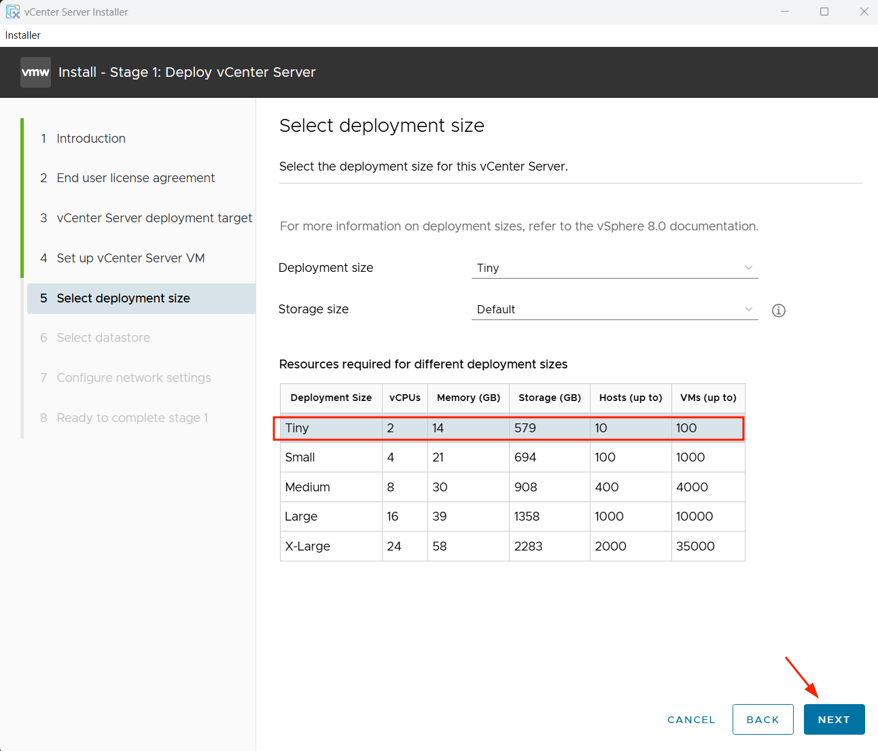Click vCPUs value 24 in X-Large row
The width and height of the screenshot is (878, 751).
pos(394,546)
